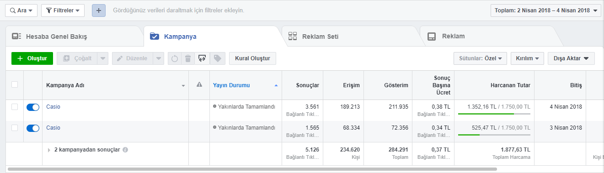
Task: Open the Sütunlar: Özel dropdown
Action: coord(480,58)
